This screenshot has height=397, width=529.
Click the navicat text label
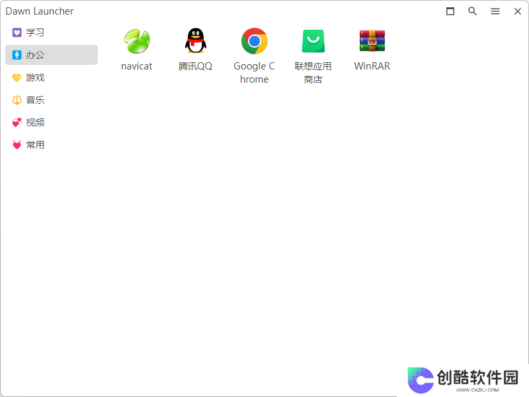pos(137,66)
